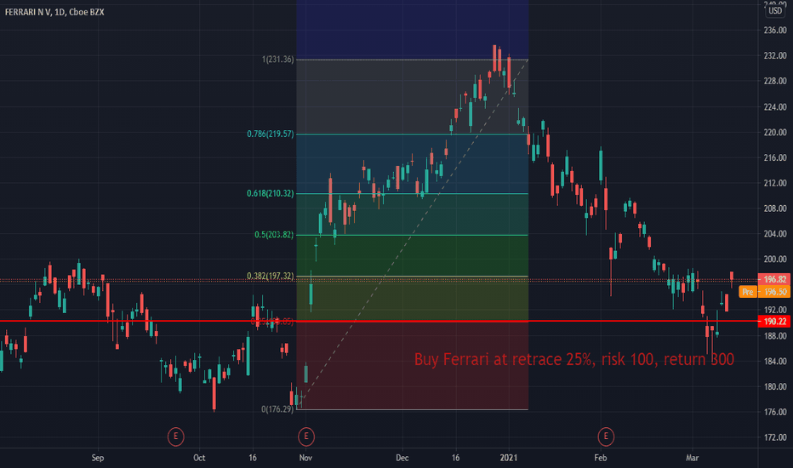Image resolution: width=793 pixels, height=468 pixels.
Task: Select the 0(176.29) Fibonacci level label
Action: coord(277,408)
